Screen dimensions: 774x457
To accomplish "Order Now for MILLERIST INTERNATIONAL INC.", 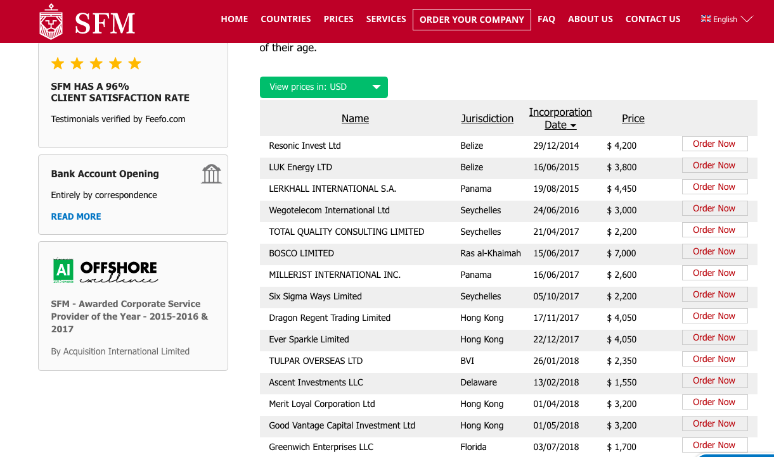I will [714, 273].
